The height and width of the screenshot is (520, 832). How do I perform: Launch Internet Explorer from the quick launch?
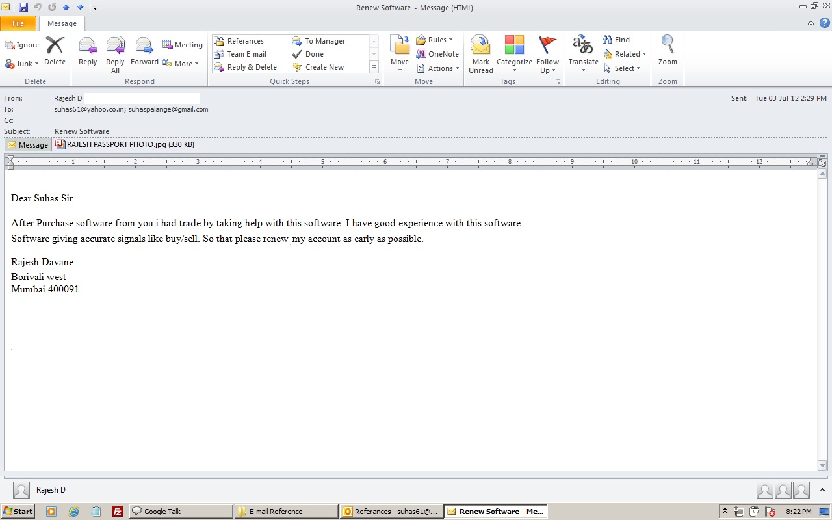tap(73, 512)
